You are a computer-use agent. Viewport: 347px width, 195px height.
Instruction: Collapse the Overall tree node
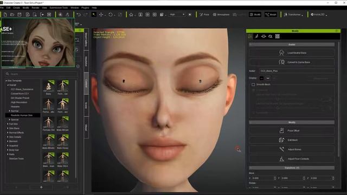click(x=8, y=85)
